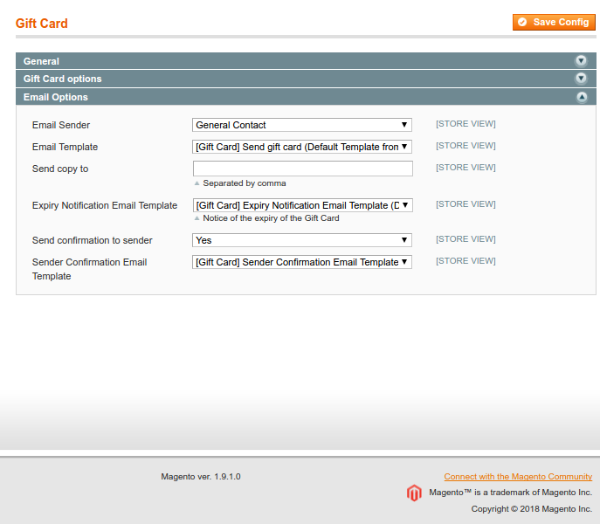Click Send confirmation to sender label
This screenshot has width=600, height=524.
(92, 240)
